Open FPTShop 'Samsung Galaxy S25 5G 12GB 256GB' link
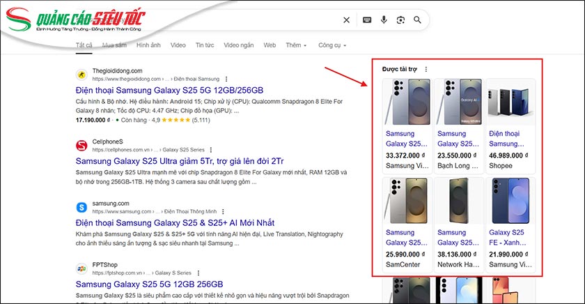The height and width of the screenshot is (304, 585). click(x=149, y=284)
